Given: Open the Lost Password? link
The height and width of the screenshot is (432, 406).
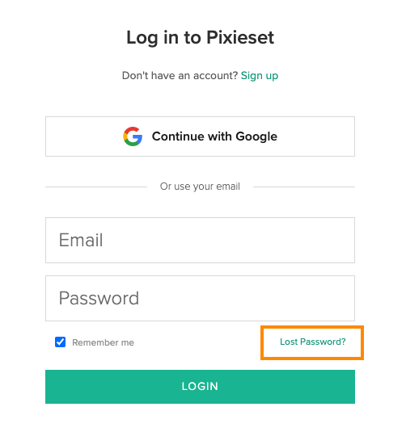Looking at the screenshot, I should (x=313, y=342).
